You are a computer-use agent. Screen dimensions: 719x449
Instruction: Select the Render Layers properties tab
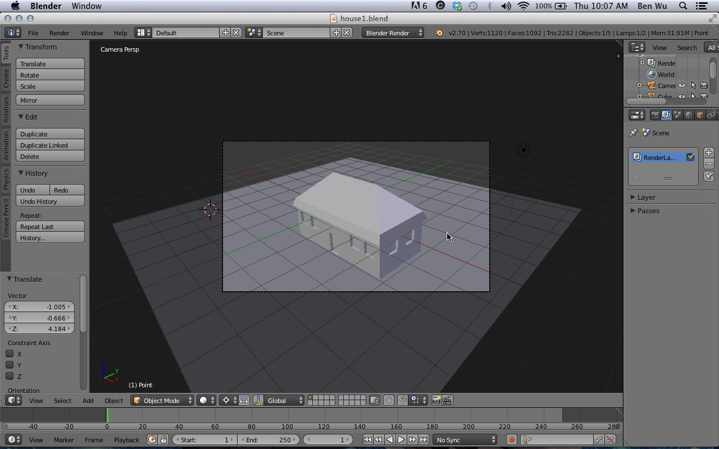666,115
